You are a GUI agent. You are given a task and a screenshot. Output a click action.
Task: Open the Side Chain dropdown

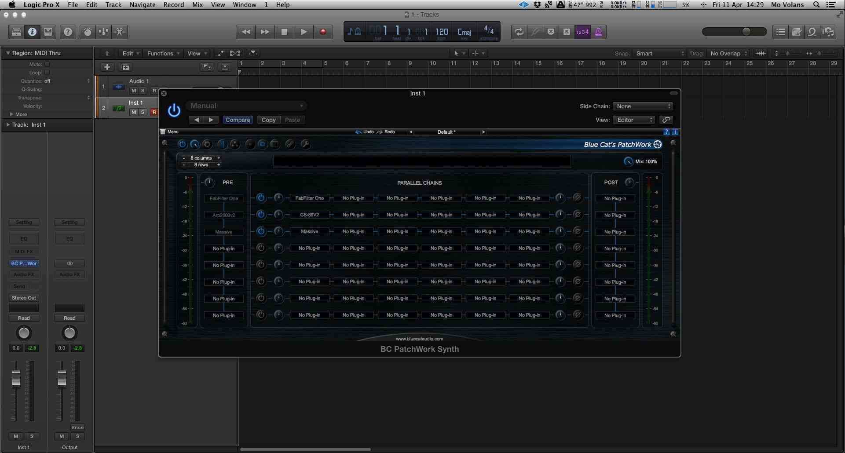point(643,106)
